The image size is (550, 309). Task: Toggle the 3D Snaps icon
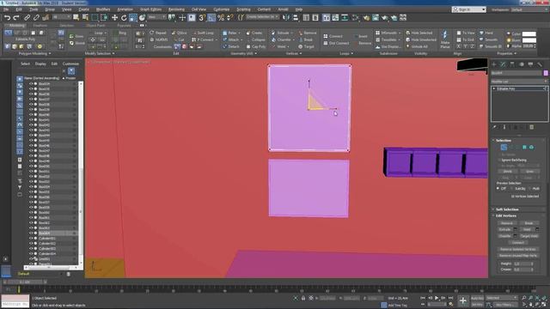(202, 17)
